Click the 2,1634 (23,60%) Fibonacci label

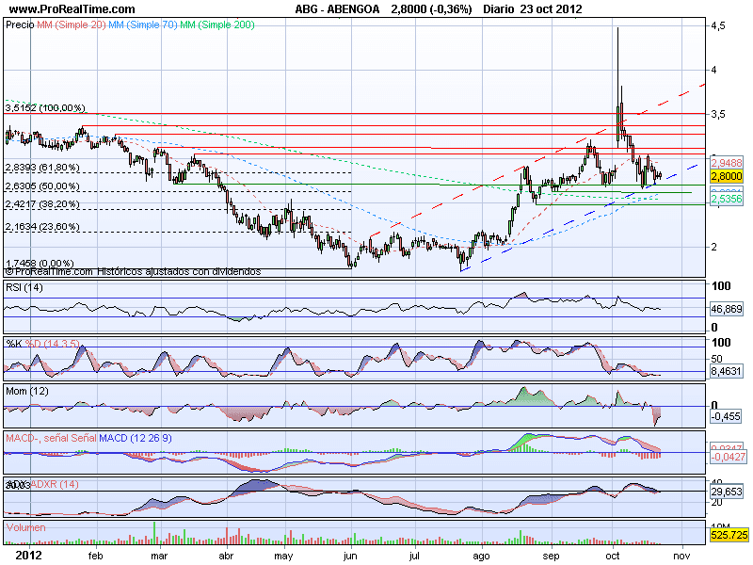(42, 226)
